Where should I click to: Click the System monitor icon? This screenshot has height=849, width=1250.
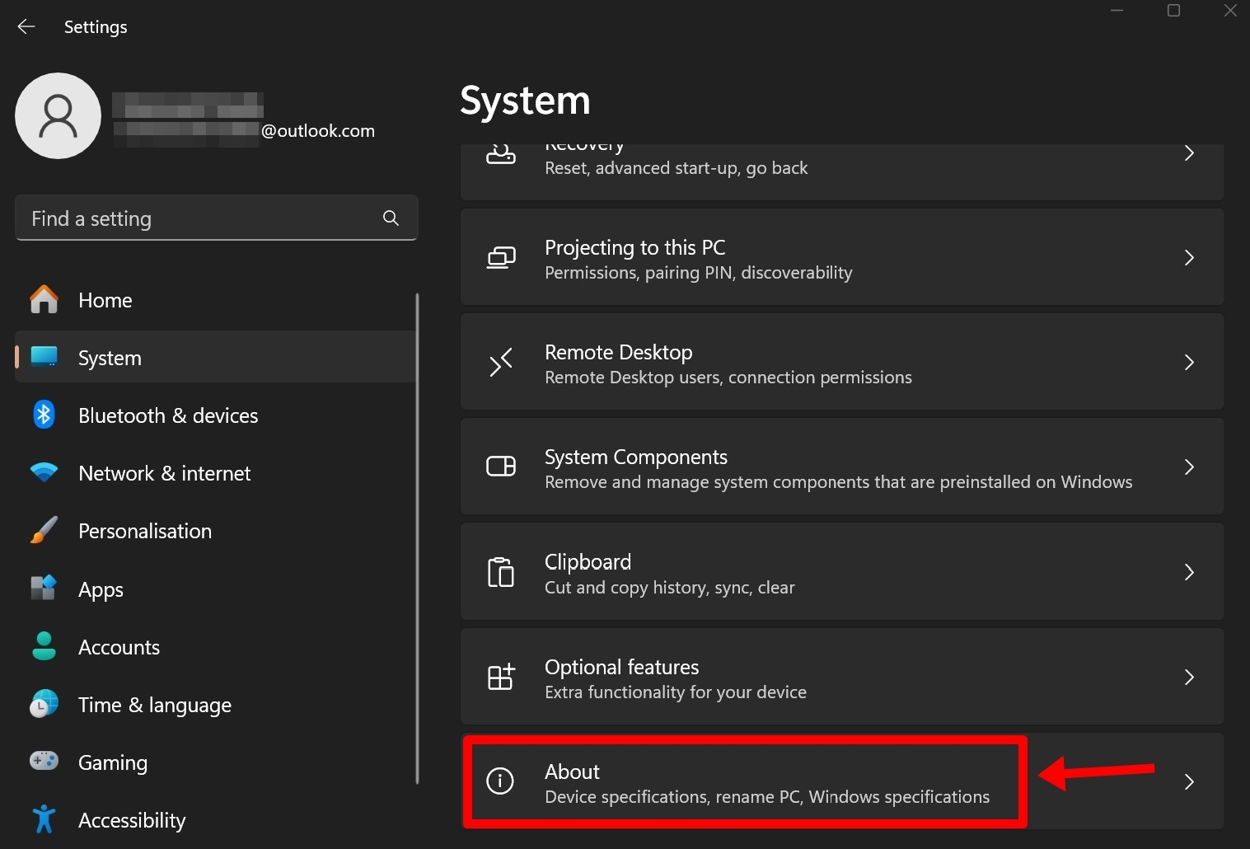coord(44,357)
